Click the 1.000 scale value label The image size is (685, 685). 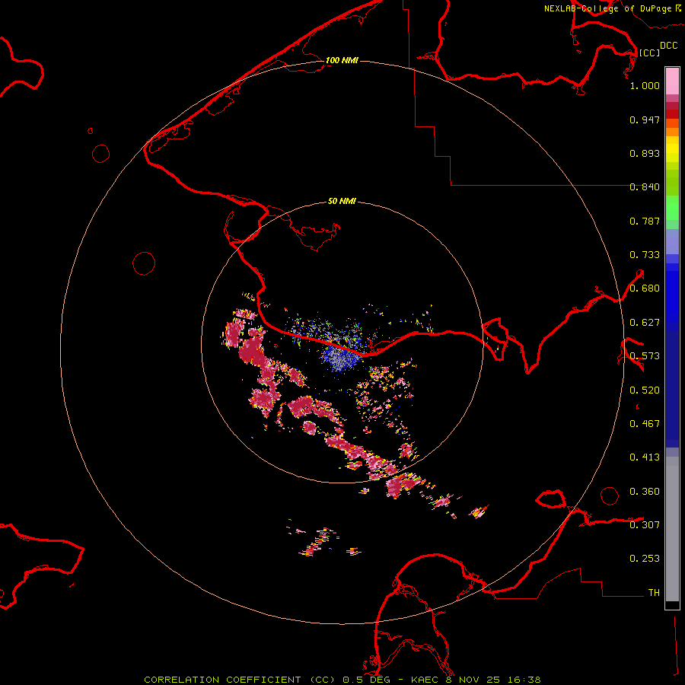[645, 86]
